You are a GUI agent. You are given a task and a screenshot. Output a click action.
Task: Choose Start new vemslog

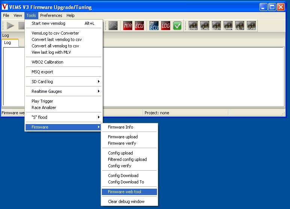pyautogui.click(x=63, y=23)
